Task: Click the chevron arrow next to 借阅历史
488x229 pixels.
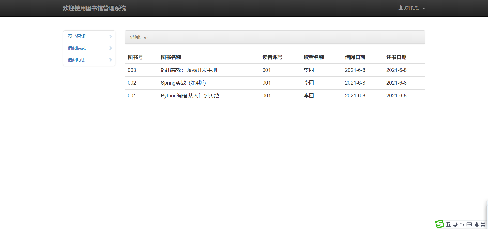Action: coord(111,60)
